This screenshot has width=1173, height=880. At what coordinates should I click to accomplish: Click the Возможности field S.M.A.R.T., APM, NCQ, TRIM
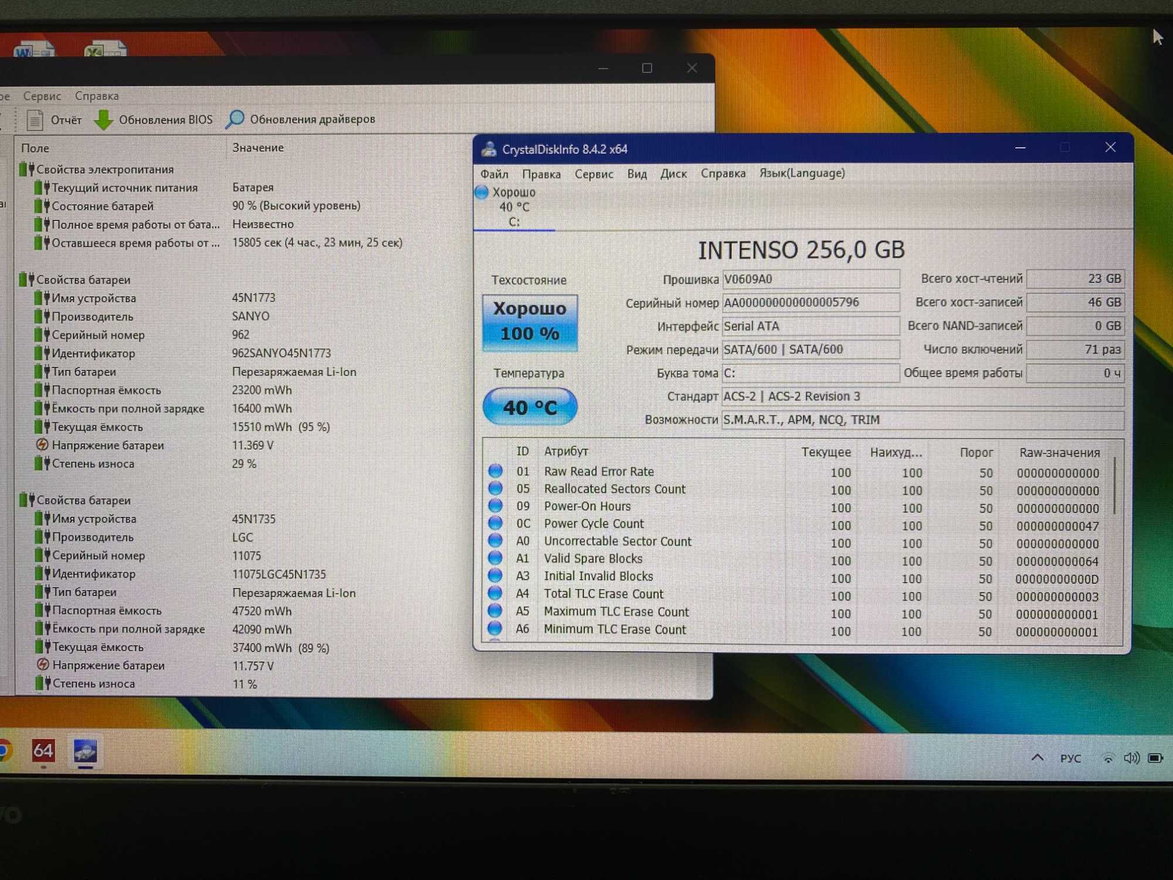click(923, 420)
